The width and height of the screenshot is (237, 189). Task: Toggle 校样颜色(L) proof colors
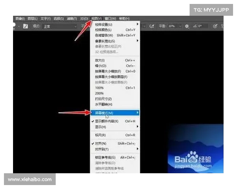click(x=115, y=30)
